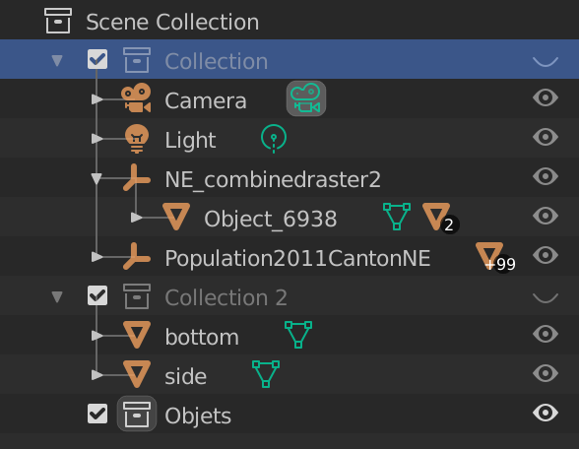Click the green light data icon beside Light
The height and width of the screenshot is (449, 579).
pos(274,139)
